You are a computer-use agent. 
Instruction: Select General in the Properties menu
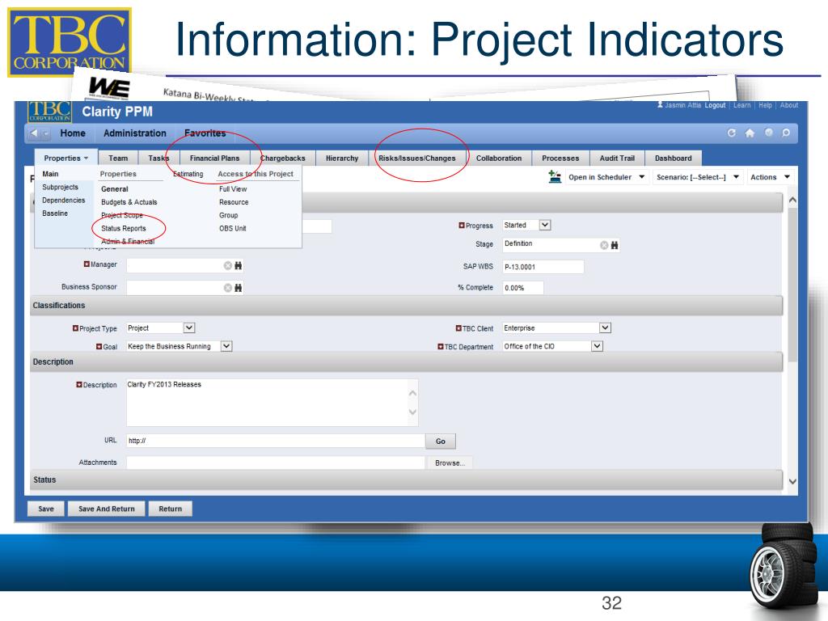coord(115,188)
